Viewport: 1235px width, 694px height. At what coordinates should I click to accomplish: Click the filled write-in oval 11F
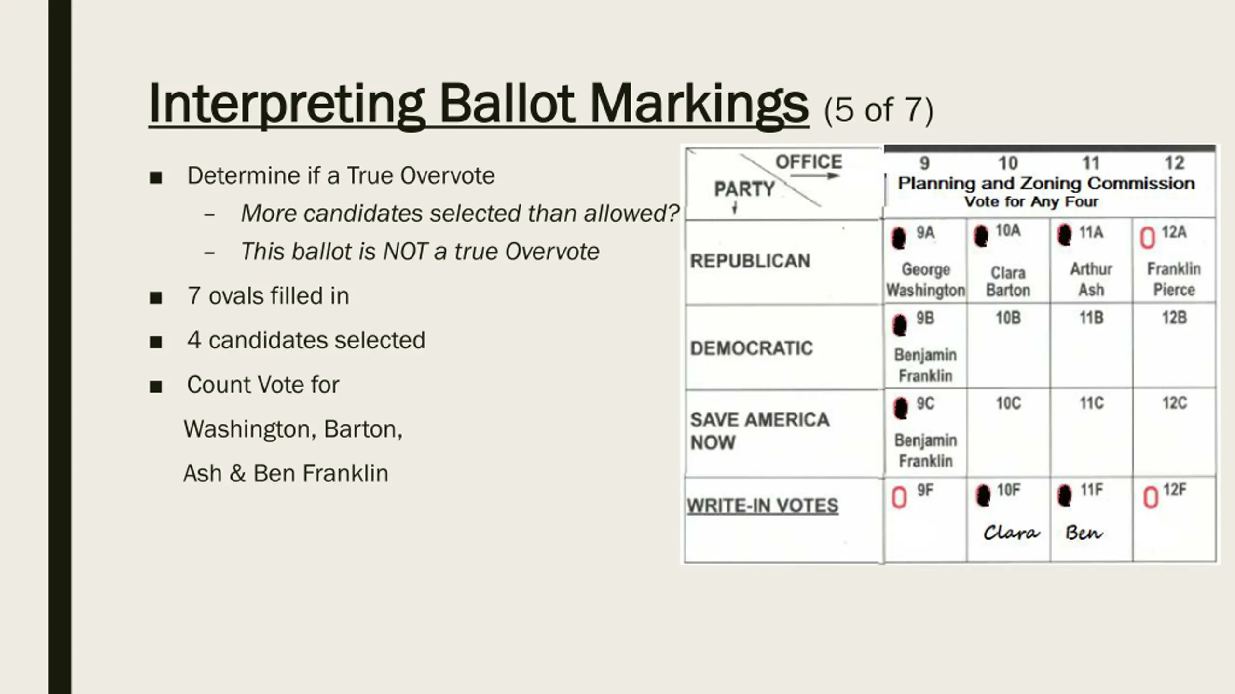point(1064,495)
